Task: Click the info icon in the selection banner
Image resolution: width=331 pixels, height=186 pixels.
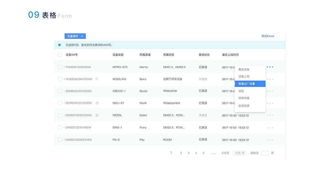Action: (59, 45)
